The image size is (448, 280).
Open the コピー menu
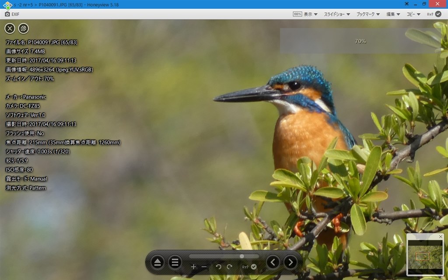pos(413,14)
